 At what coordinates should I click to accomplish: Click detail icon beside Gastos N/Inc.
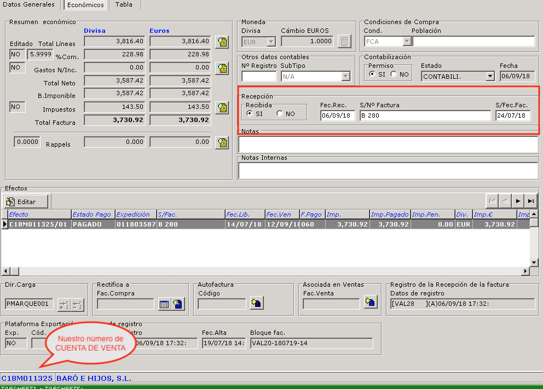[222, 68]
